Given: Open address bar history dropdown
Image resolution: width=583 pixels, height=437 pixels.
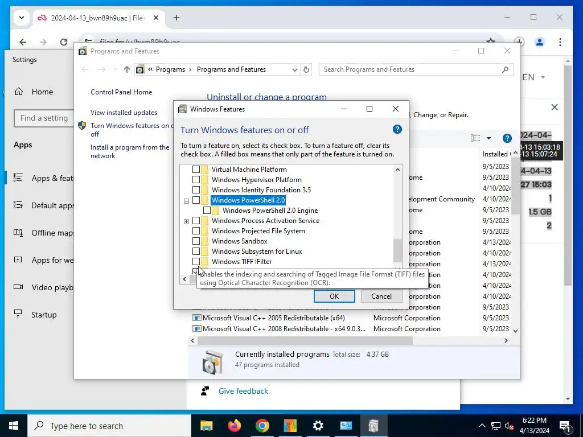Looking at the screenshot, I should pyautogui.click(x=295, y=69).
